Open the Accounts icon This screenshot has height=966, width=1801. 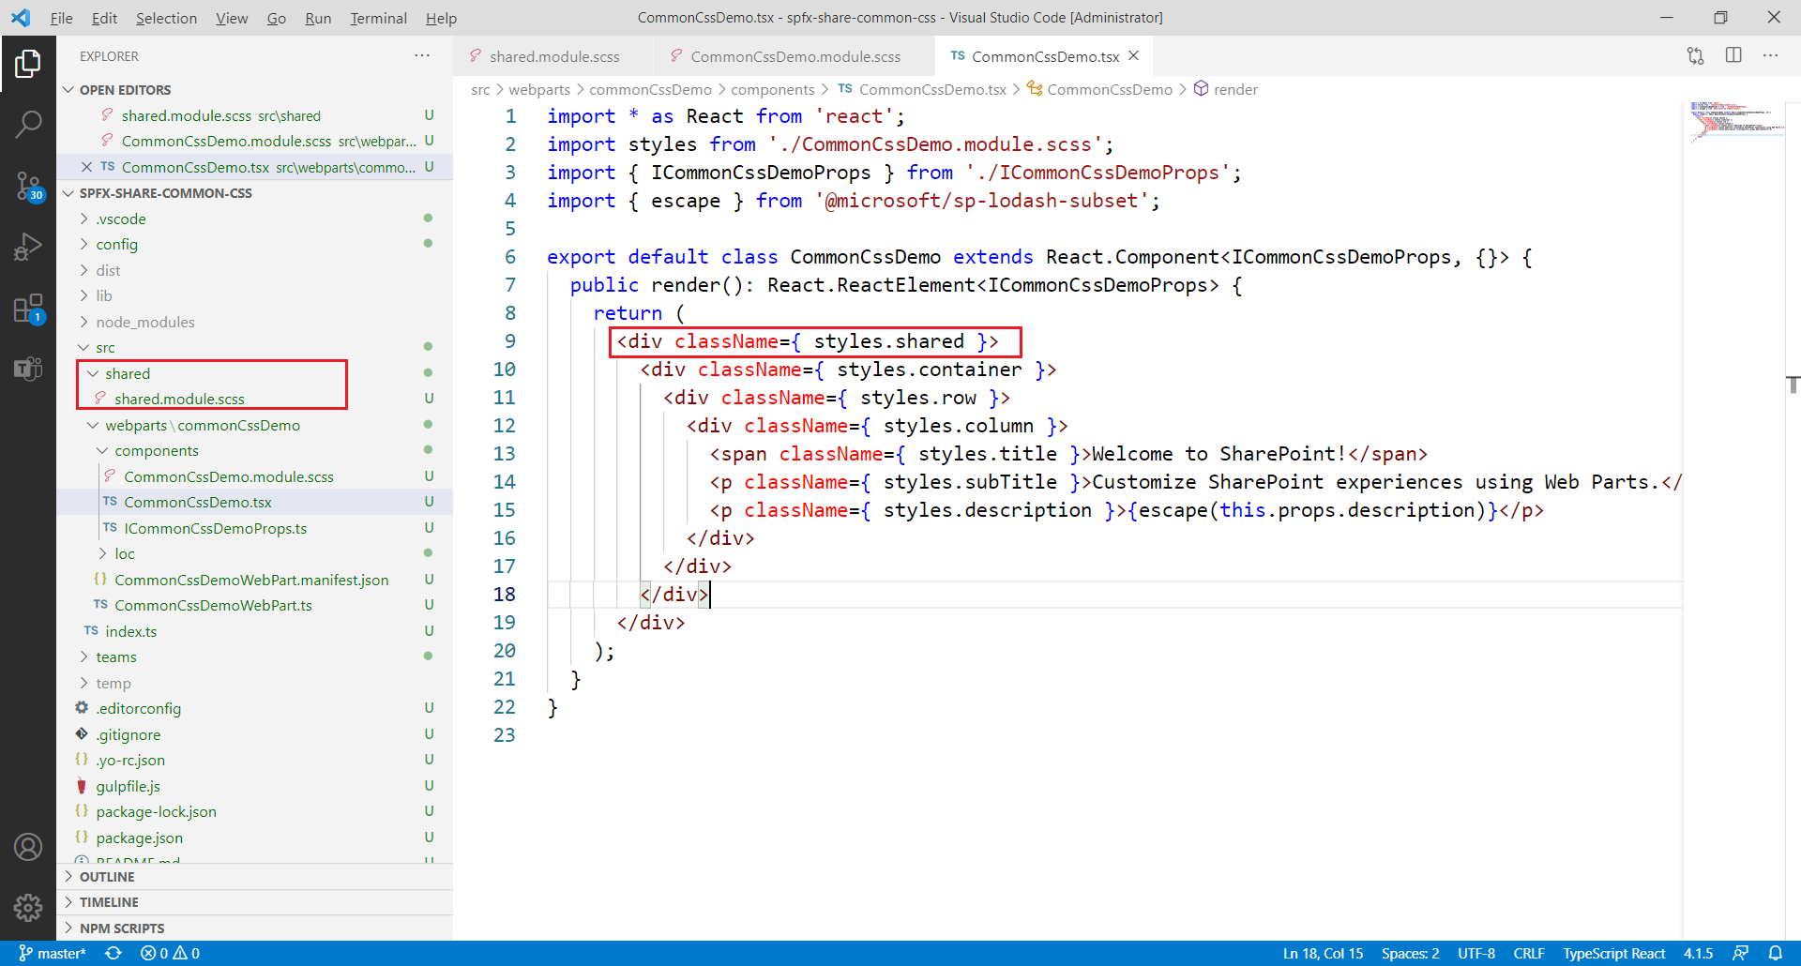28,847
